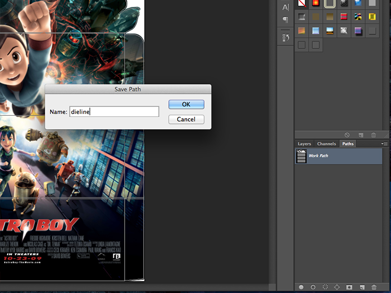Open the Character panel icon

pos(285,7)
